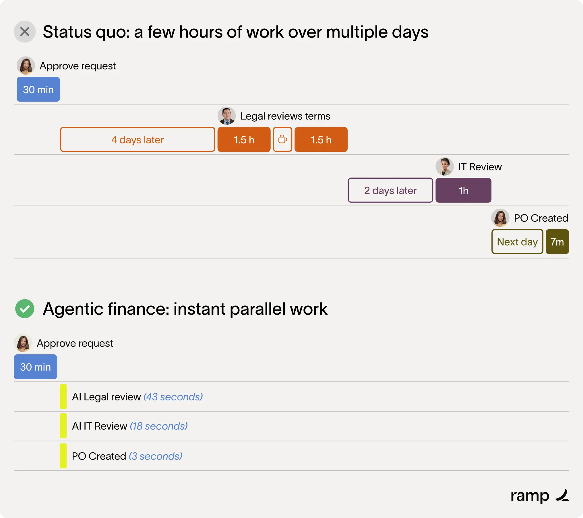The width and height of the screenshot is (583, 518).
Task: Click the first orange 1.5 h block
Action: coord(244,139)
